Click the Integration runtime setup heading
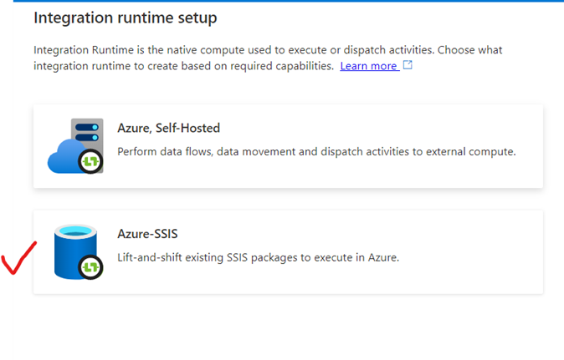This screenshot has width=564, height=360. (124, 17)
